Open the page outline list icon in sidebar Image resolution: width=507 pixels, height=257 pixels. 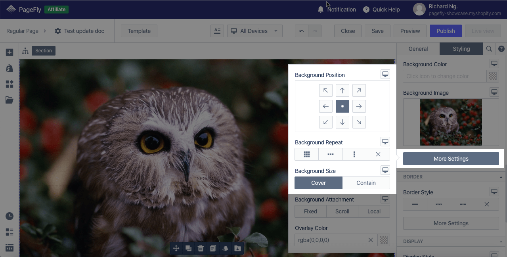pyautogui.click(x=10, y=232)
